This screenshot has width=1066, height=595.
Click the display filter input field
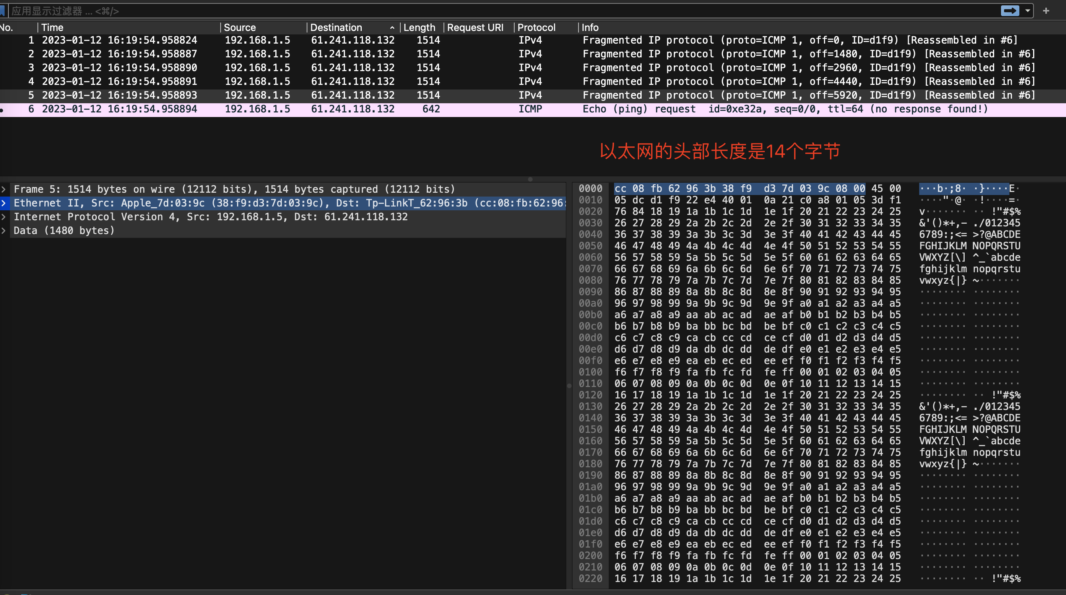pos(501,11)
